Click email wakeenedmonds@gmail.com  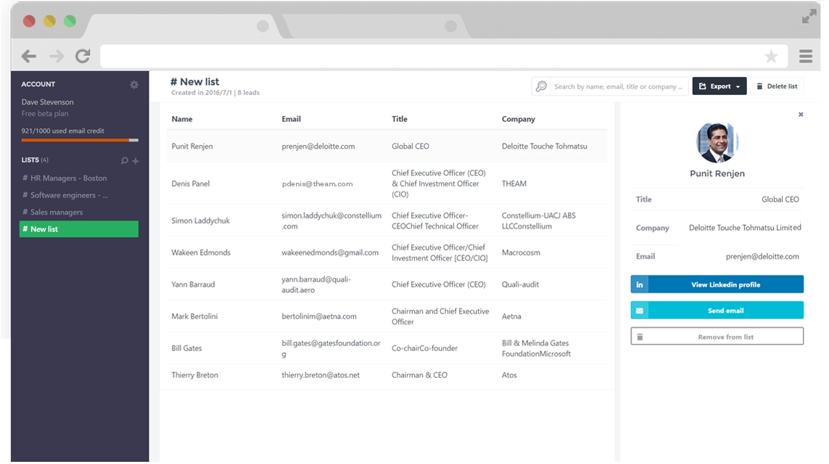coord(330,252)
